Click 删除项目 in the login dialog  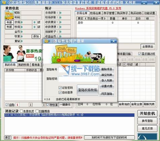(x=107, y=69)
